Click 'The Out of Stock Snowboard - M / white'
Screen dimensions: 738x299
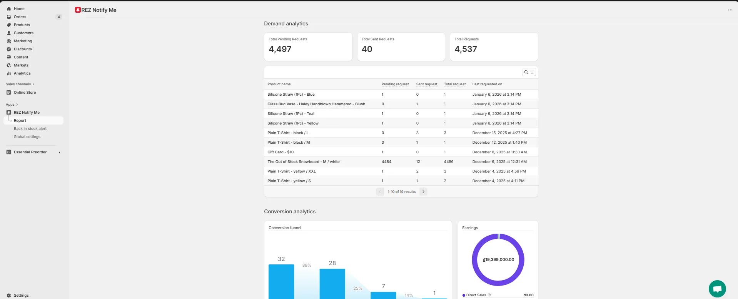[x=304, y=162]
